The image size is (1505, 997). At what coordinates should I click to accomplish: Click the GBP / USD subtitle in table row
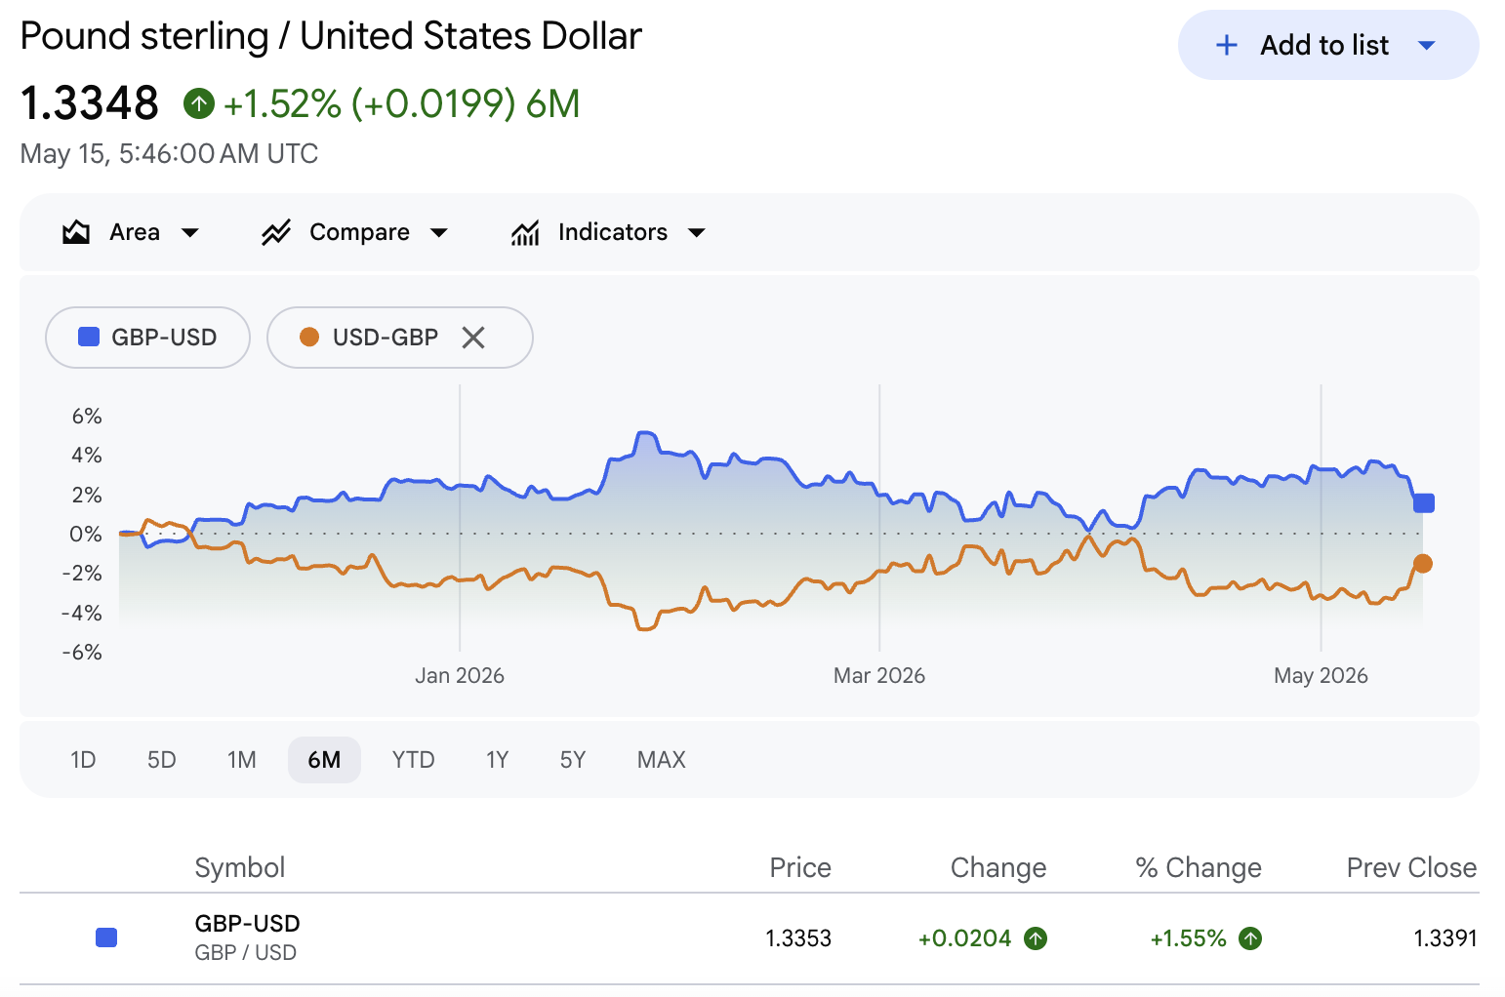point(246,953)
